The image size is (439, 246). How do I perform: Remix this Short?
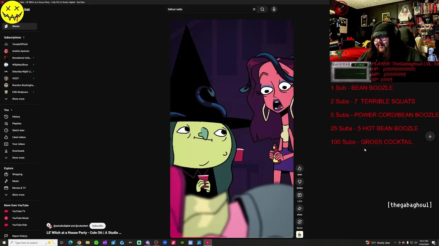tap(299, 222)
